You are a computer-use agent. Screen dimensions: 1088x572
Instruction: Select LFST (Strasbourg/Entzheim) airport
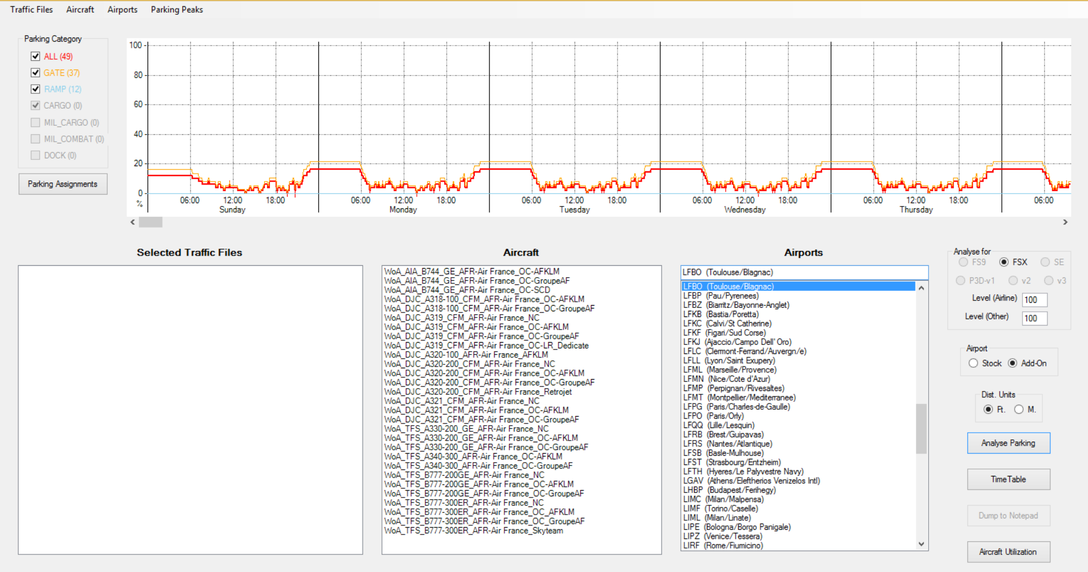[798, 462]
